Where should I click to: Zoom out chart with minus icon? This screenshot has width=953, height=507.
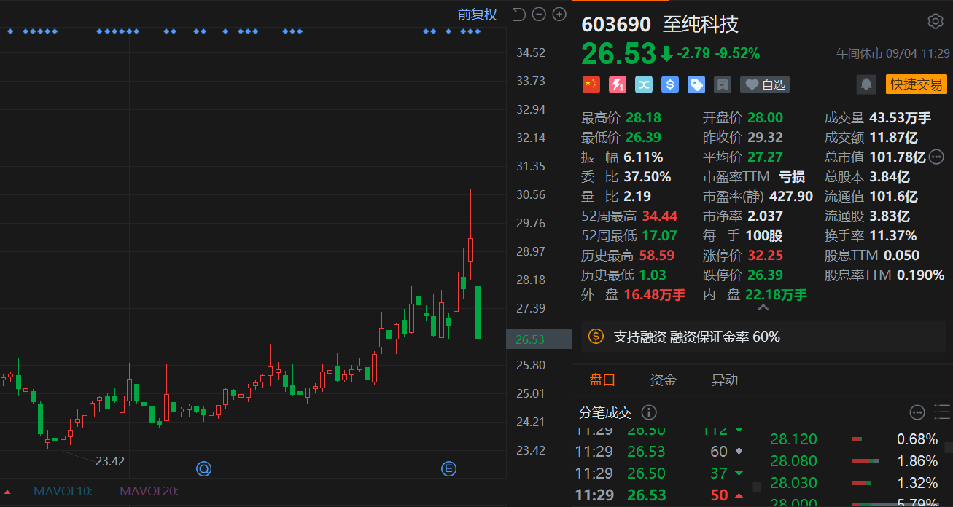pyautogui.click(x=539, y=14)
